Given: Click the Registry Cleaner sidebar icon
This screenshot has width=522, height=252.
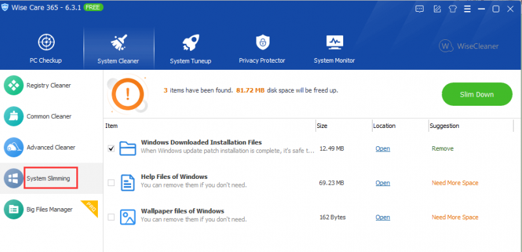Looking at the screenshot, I should 14,86.
